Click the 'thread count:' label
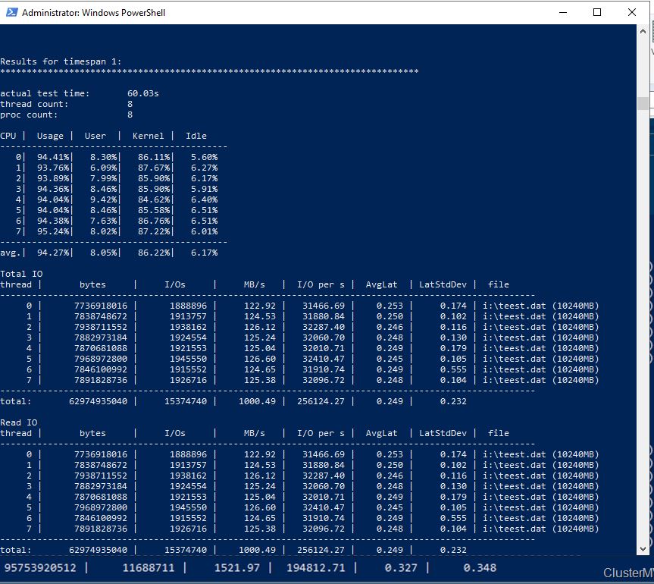The width and height of the screenshot is (654, 584). (x=34, y=104)
